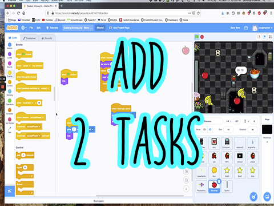Open the language globe dropdown
This screenshot has height=206, width=274.
(x=24, y=28)
